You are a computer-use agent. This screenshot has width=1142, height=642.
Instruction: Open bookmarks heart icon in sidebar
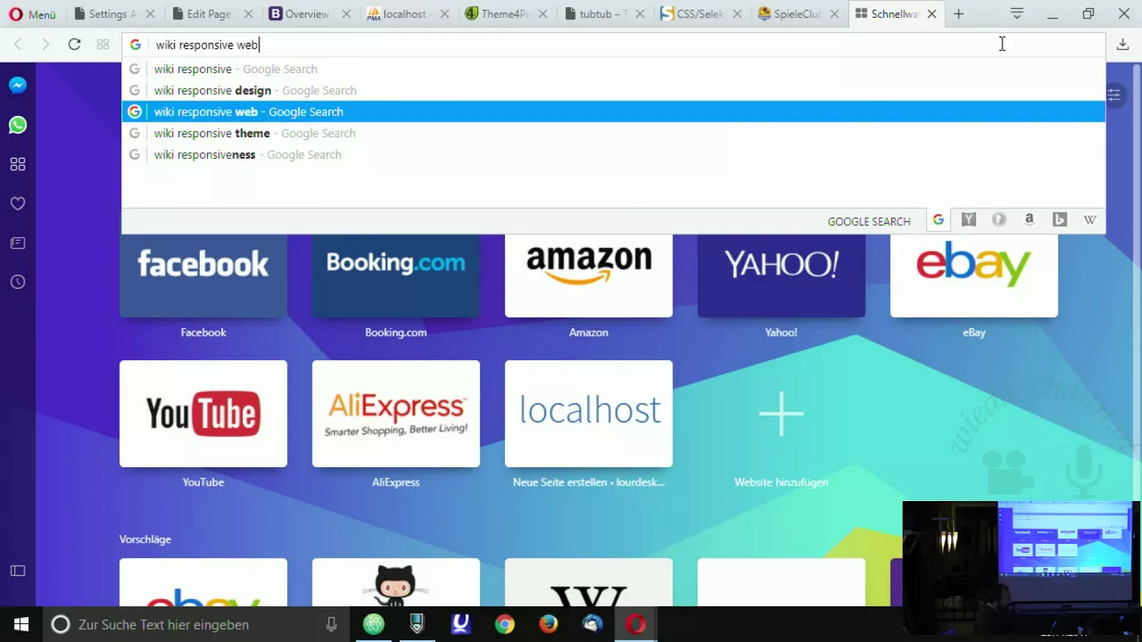click(18, 203)
